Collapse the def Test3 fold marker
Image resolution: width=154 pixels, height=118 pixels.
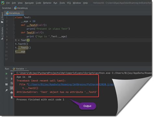pyautogui.click(x=14, y=33)
